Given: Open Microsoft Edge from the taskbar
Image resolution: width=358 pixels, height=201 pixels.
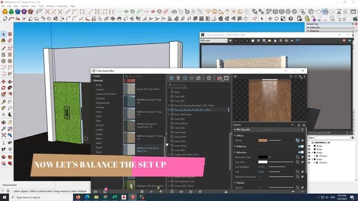Looking at the screenshot, I should (87, 197).
